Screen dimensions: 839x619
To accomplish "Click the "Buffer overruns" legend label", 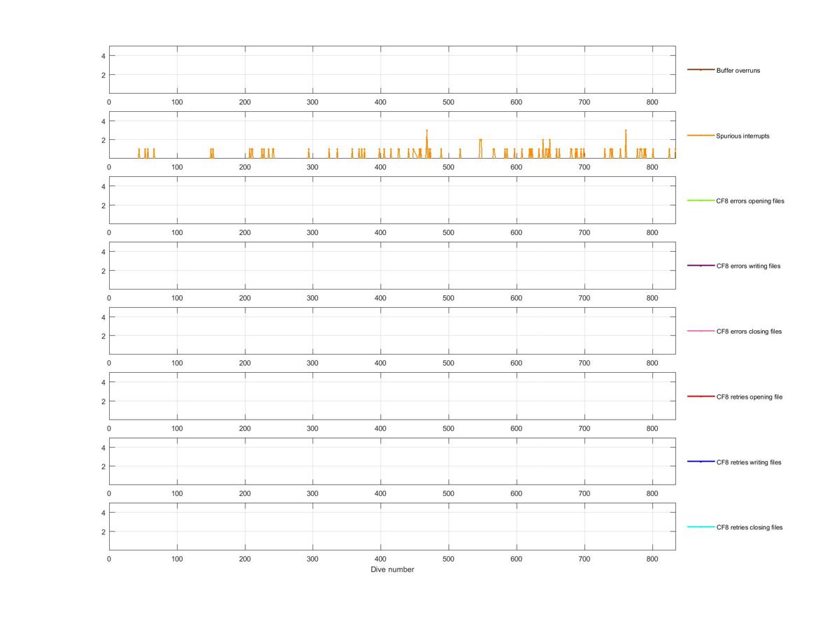I will point(738,71).
